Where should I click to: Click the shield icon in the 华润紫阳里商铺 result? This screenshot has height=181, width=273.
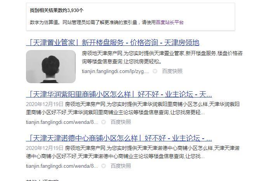click(104, 122)
